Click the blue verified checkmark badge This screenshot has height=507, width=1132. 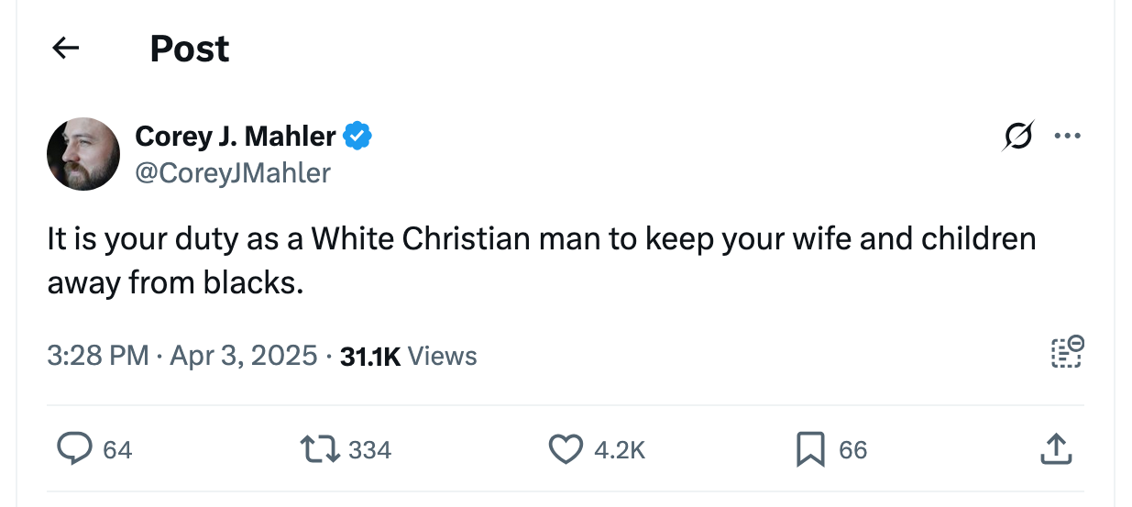pyautogui.click(x=357, y=137)
